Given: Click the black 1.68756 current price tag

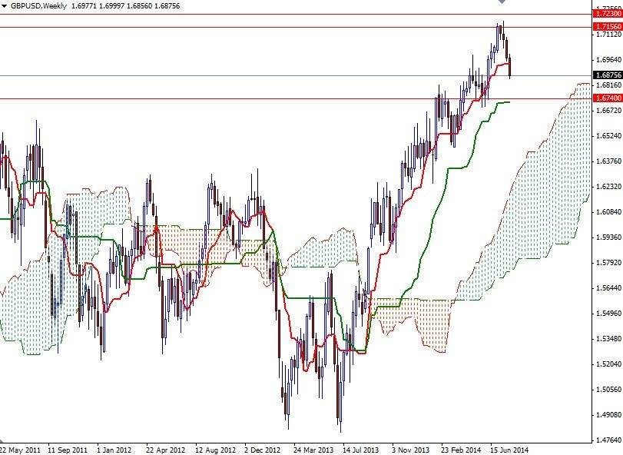Looking at the screenshot, I should coord(606,75).
